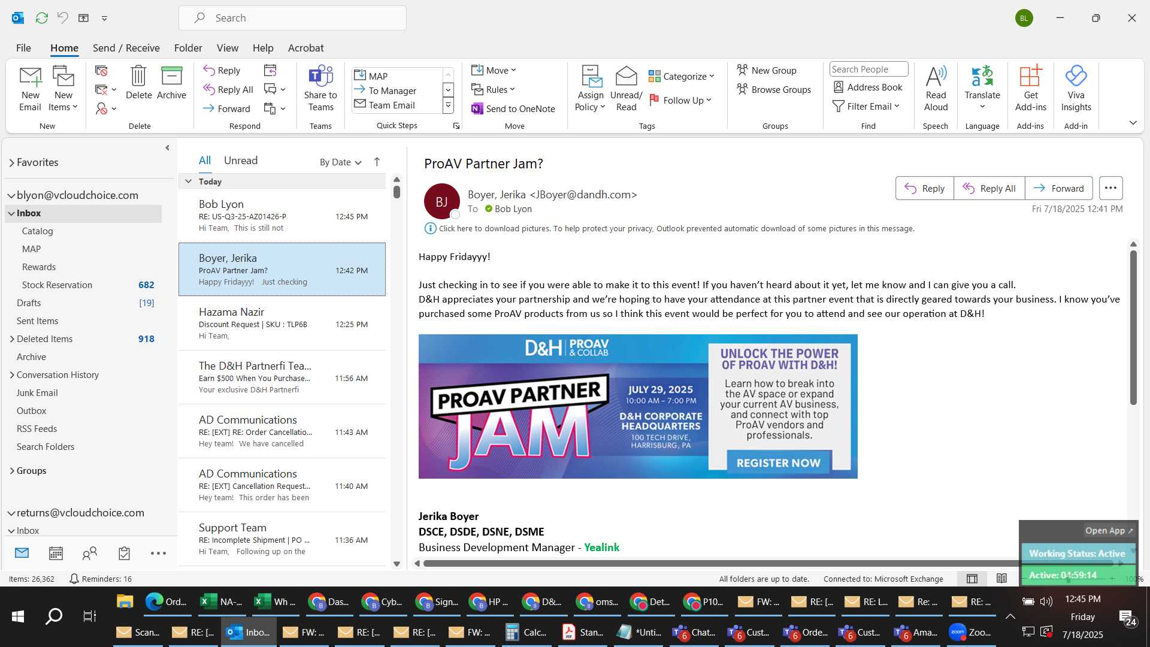Click Send/Receive sync icon in title bar
Screen dimensions: 1150x647
[x=41, y=18]
